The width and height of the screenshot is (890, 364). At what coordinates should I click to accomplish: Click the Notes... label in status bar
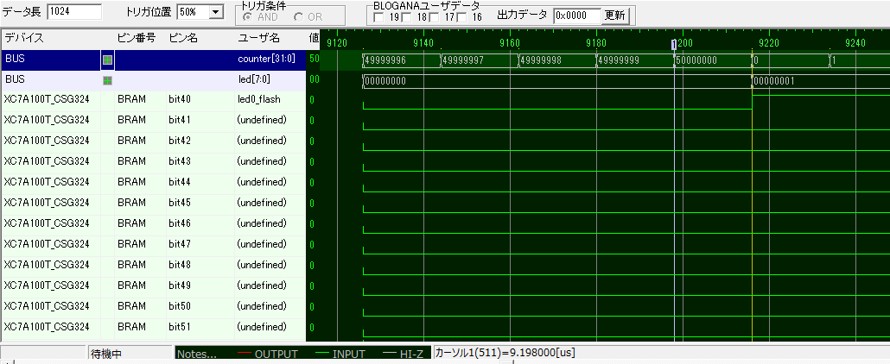[197, 355]
